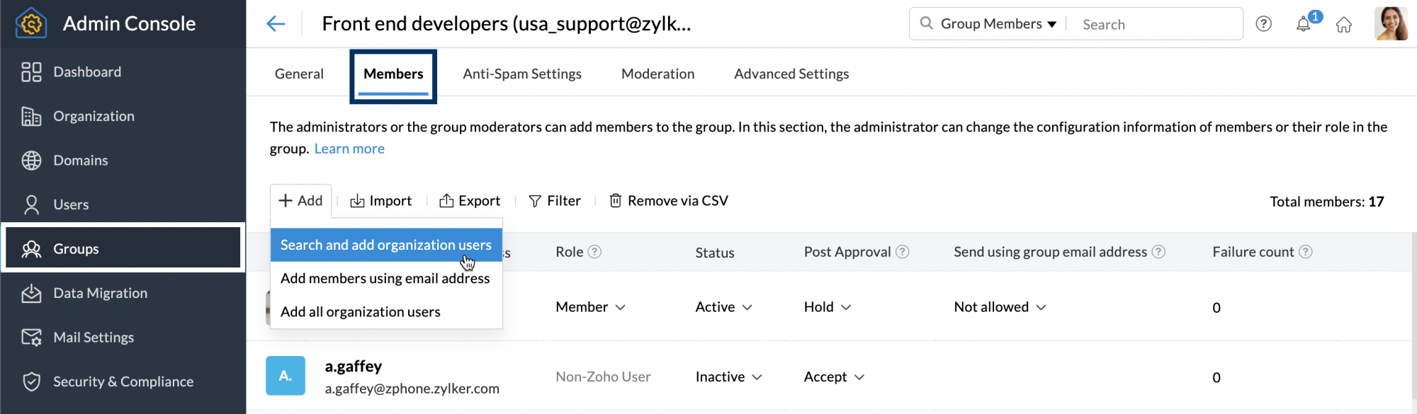Follow the Learn more link

click(349, 149)
